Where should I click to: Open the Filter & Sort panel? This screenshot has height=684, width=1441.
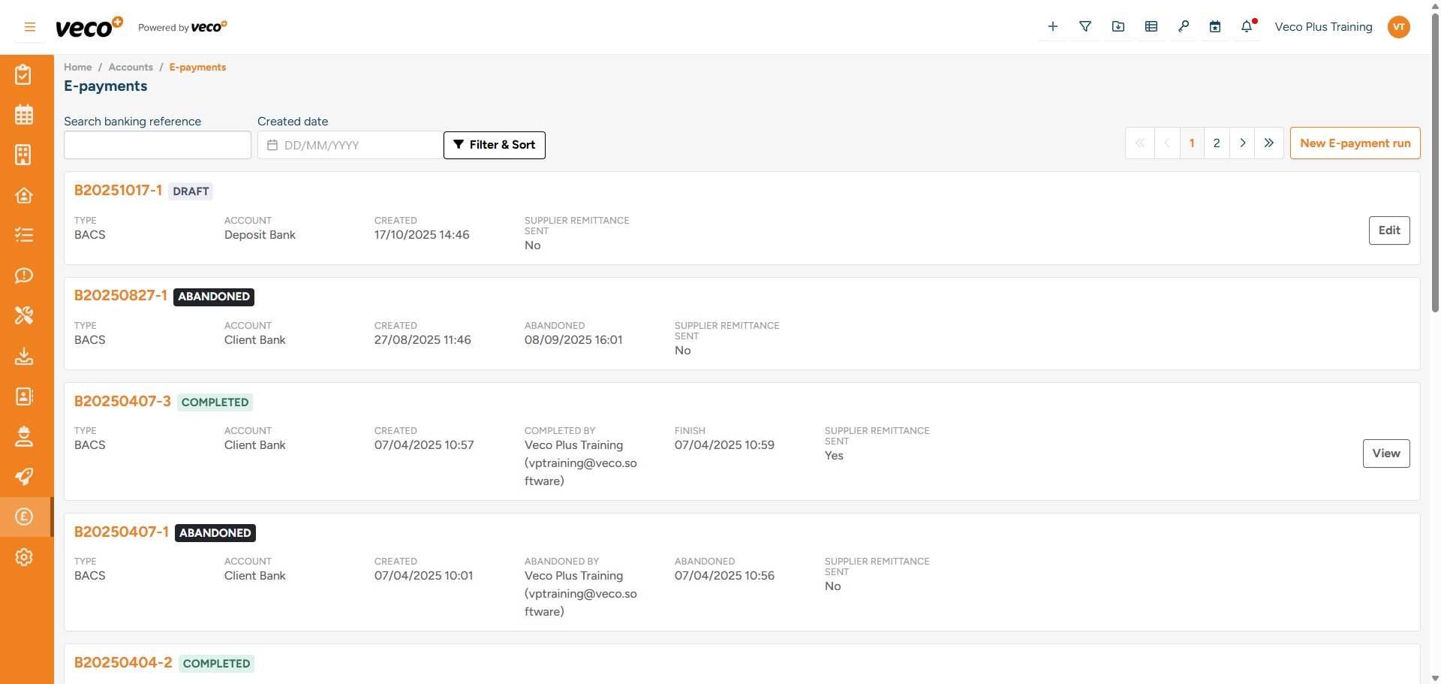tap(494, 145)
